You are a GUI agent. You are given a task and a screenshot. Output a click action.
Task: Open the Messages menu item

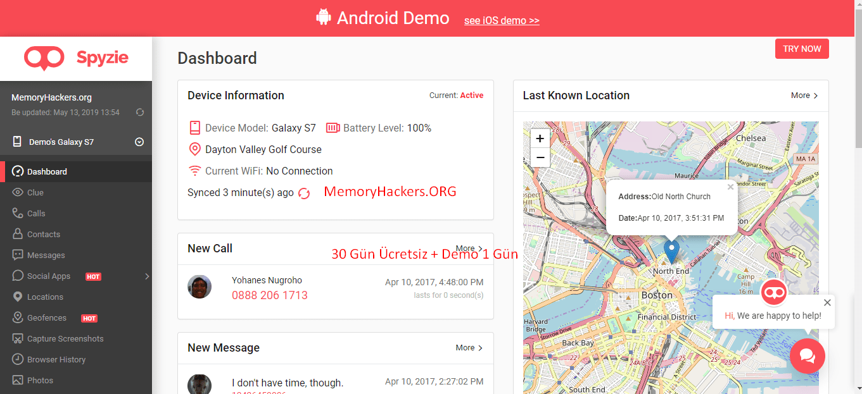click(76, 255)
